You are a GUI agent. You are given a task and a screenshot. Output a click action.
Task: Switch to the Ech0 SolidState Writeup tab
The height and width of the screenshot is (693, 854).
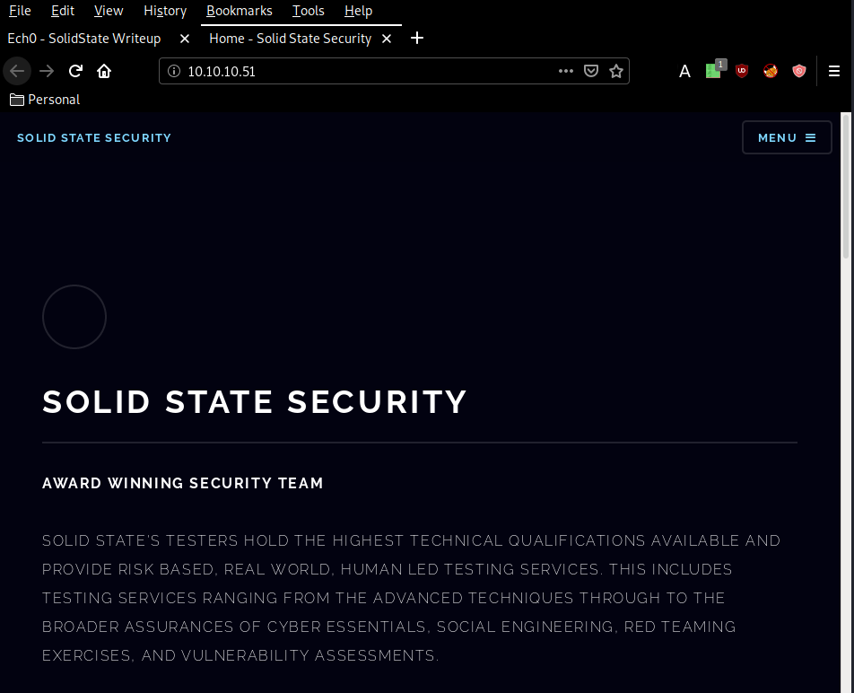pyautogui.click(x=84, y=39)
